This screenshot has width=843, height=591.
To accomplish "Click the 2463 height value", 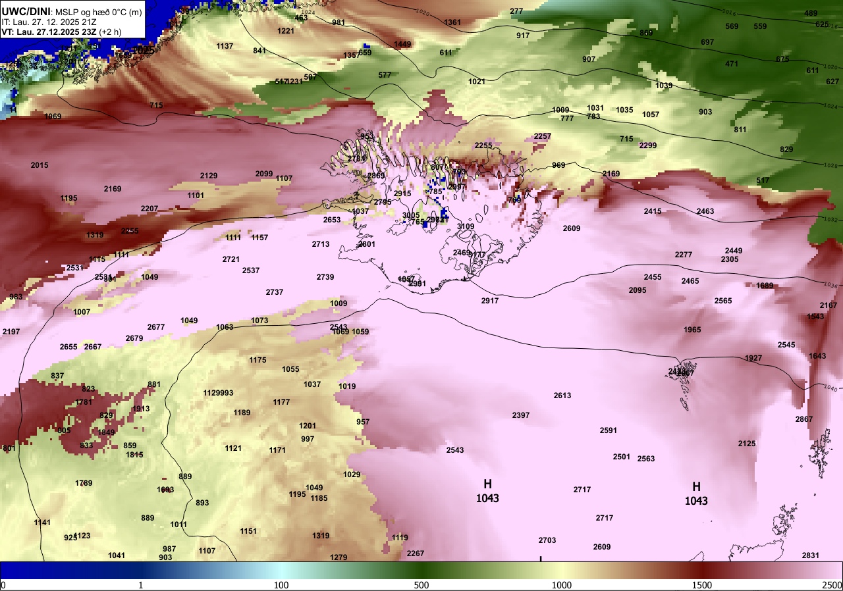I will (x=705, y=211).
